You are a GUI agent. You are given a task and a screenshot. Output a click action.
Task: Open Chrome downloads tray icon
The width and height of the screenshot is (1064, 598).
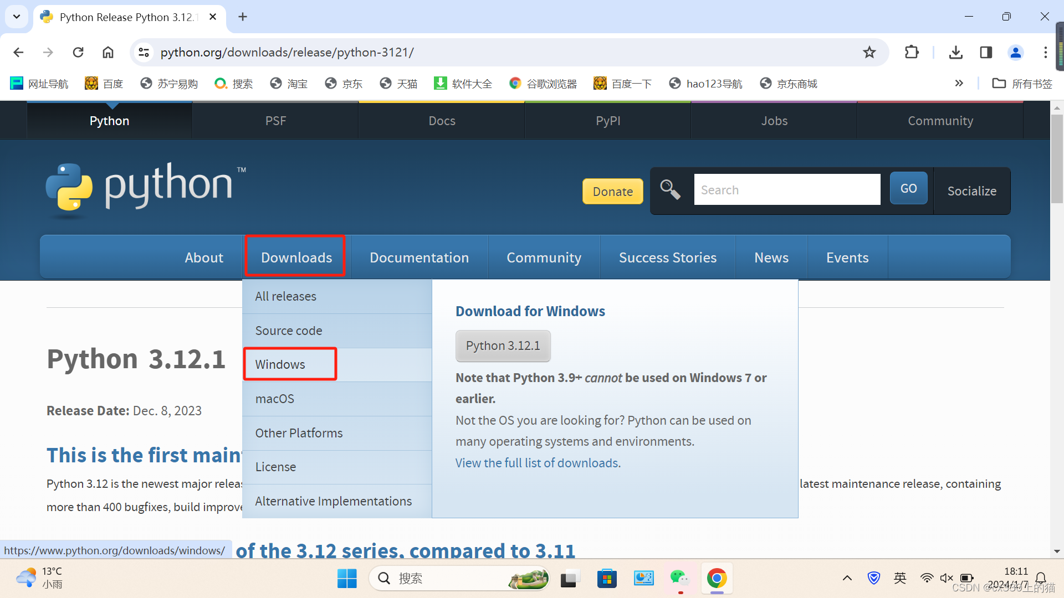[955, 52]
